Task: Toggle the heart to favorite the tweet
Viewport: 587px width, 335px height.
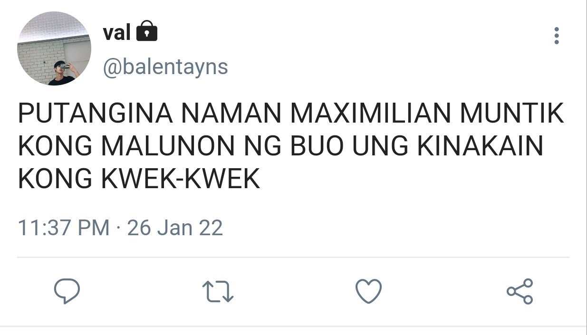Action: coord(369,291)
